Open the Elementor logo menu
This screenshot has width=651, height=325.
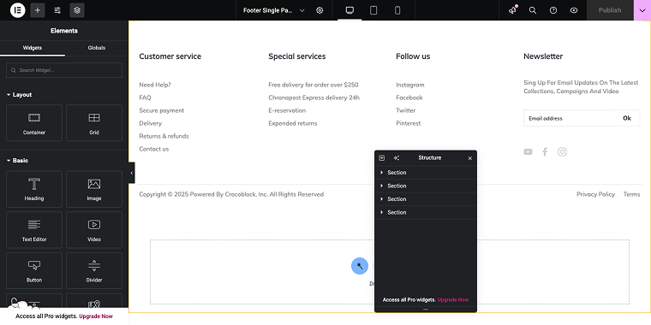17,10
